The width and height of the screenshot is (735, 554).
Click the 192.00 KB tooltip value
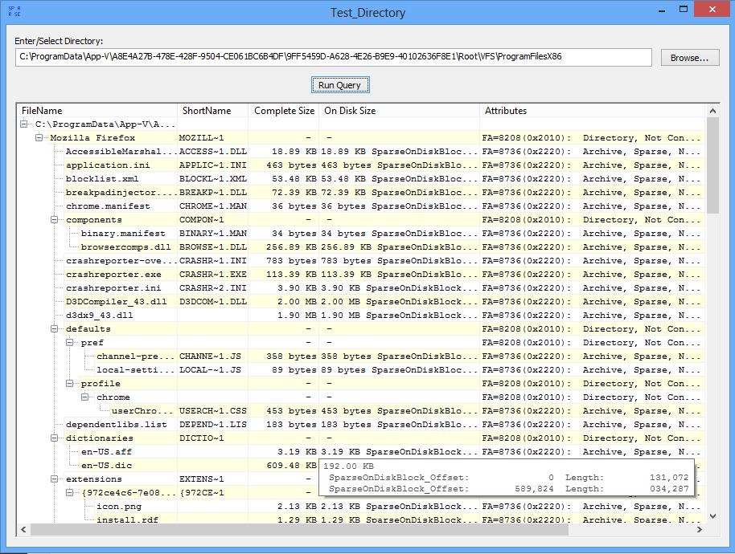click(348, 466)
